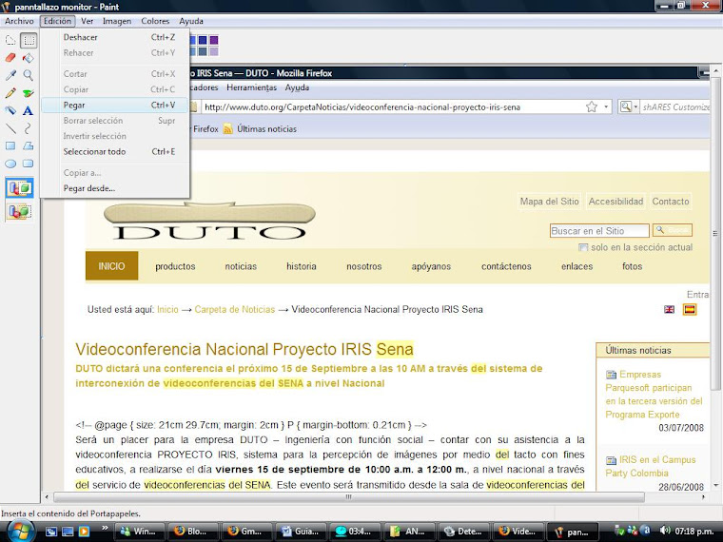Image resolution: width=723 pixels, height=542 pixels.
Task: Choose the Pencil tool
Action: [10, 93]
